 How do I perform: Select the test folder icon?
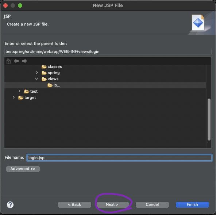(26, 91)
